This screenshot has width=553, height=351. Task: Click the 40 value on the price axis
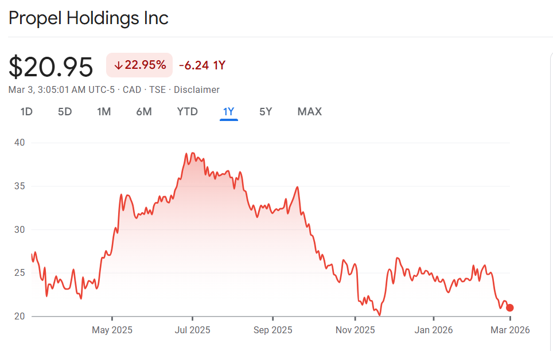pyautogui.click(x=20, y=142)
